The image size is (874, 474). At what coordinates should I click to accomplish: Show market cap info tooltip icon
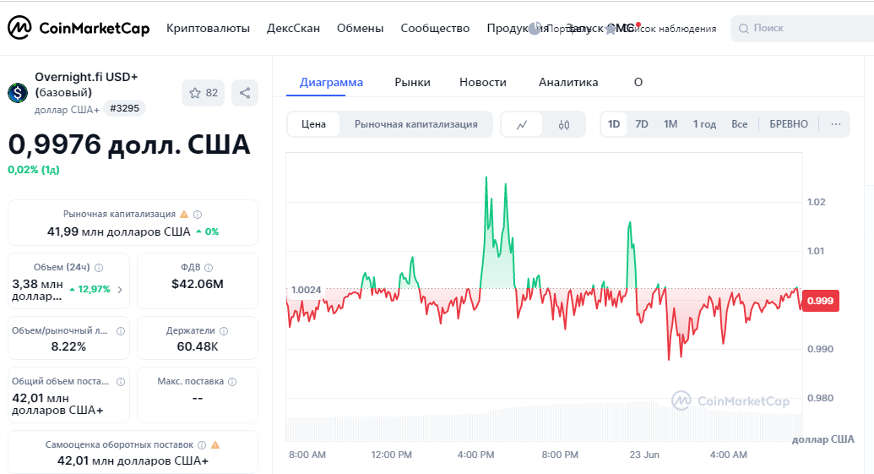tap(198, 214)
